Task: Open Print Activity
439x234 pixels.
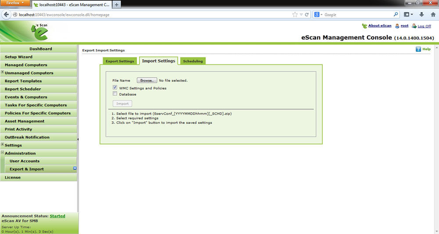Action: [x=39, y=130]
